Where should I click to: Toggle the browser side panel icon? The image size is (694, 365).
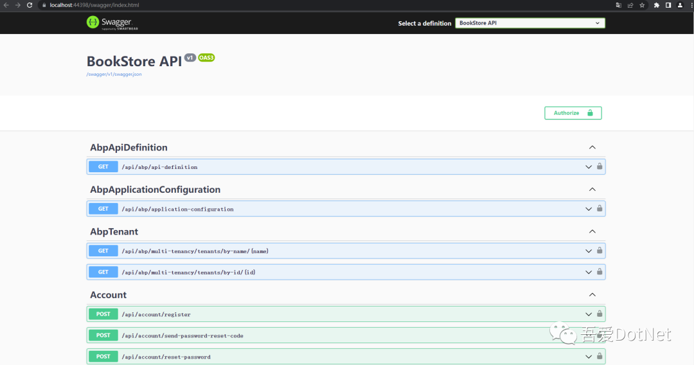[668, 5]
